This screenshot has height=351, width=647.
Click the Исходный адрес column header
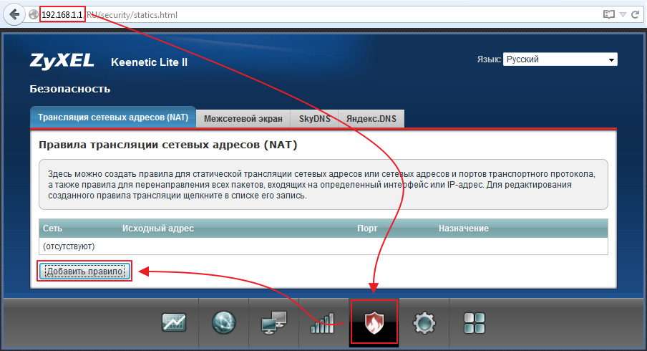[x=158, y=229]
